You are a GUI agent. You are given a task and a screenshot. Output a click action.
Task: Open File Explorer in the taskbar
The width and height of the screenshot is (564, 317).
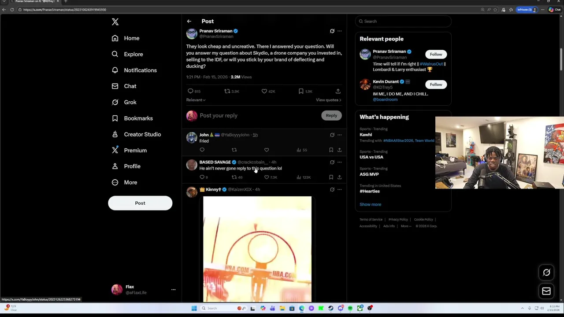point(282,308)
